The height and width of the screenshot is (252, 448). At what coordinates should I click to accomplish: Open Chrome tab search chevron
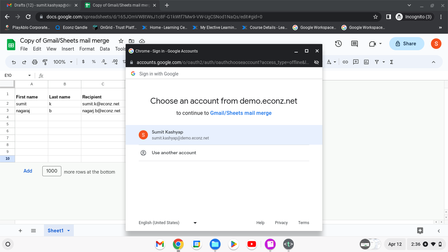[409, 5]
